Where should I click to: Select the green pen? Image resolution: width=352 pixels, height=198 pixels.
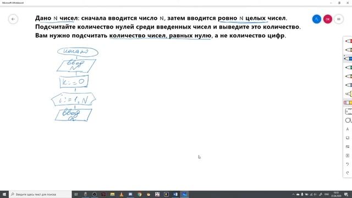348,67
